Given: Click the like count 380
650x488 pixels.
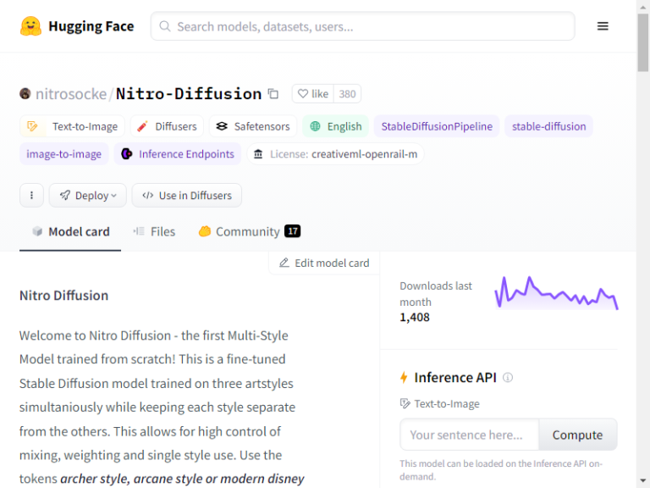Looking at the screenshot, I should pyautogui.click(x=347, y=94).
